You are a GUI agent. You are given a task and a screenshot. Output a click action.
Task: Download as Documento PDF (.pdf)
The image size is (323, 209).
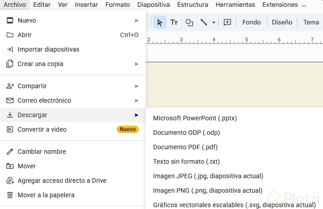point(185,147)
